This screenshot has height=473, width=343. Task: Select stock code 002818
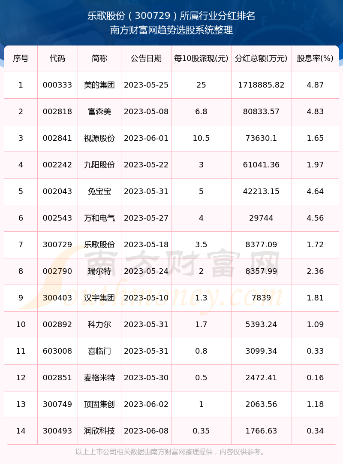tap(57, 112)
